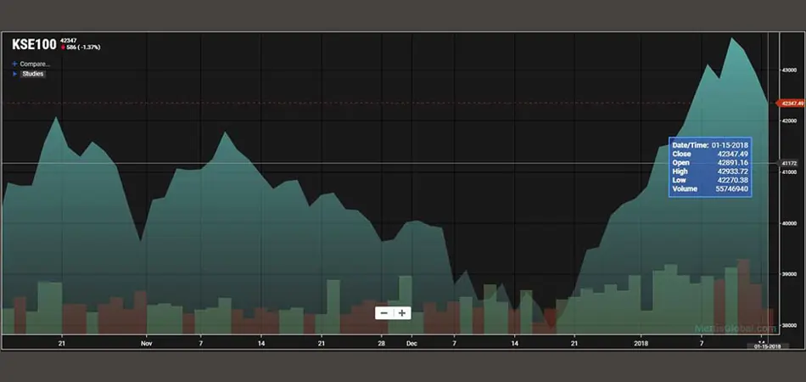
Task: Click the -1.37% percent change text
Action: [x=90, y=47]
